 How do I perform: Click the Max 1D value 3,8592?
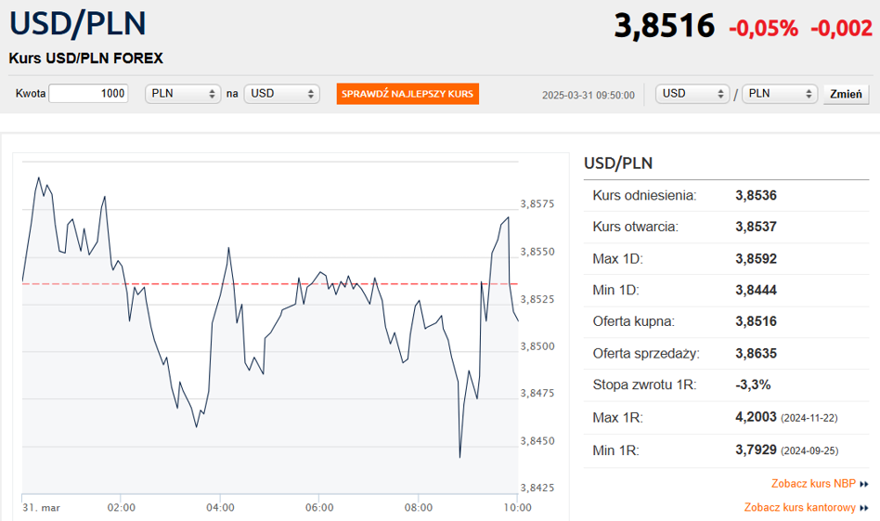[756, 259]
